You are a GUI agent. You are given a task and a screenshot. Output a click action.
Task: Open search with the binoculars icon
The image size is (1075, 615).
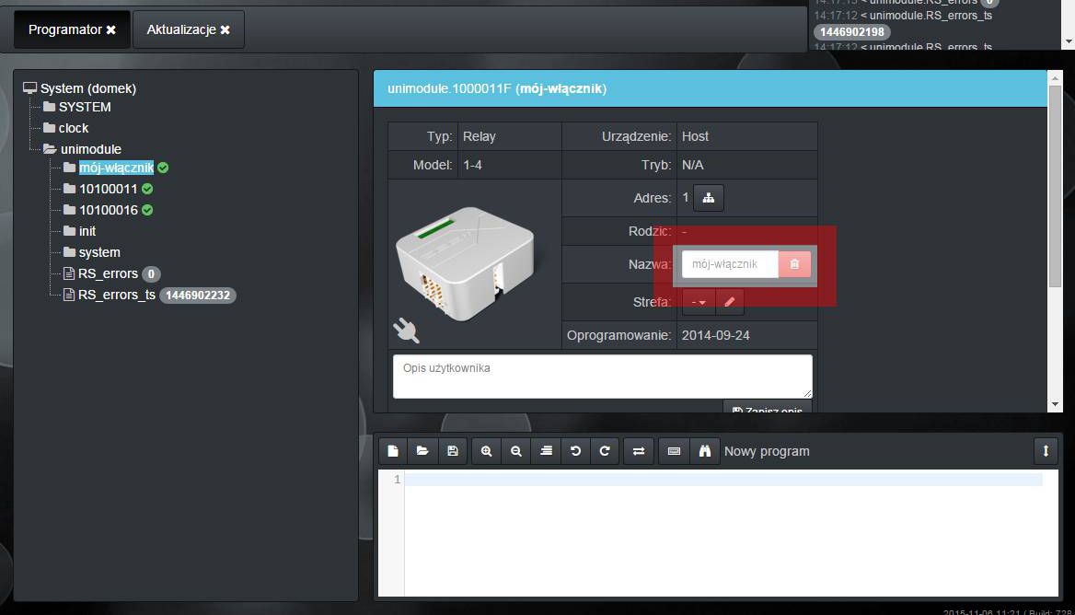(704, 451)
